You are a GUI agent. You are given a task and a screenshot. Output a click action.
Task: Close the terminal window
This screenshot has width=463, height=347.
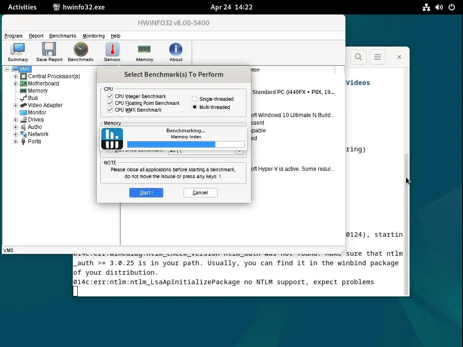(x=399, y=57)
